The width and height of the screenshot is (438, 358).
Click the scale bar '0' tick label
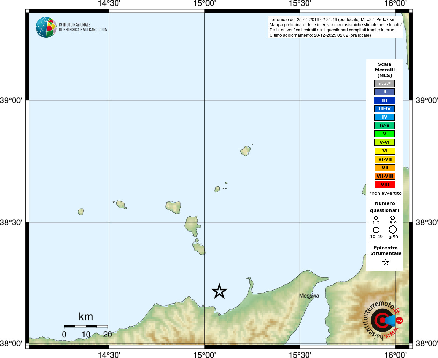[x=64, y=335]
